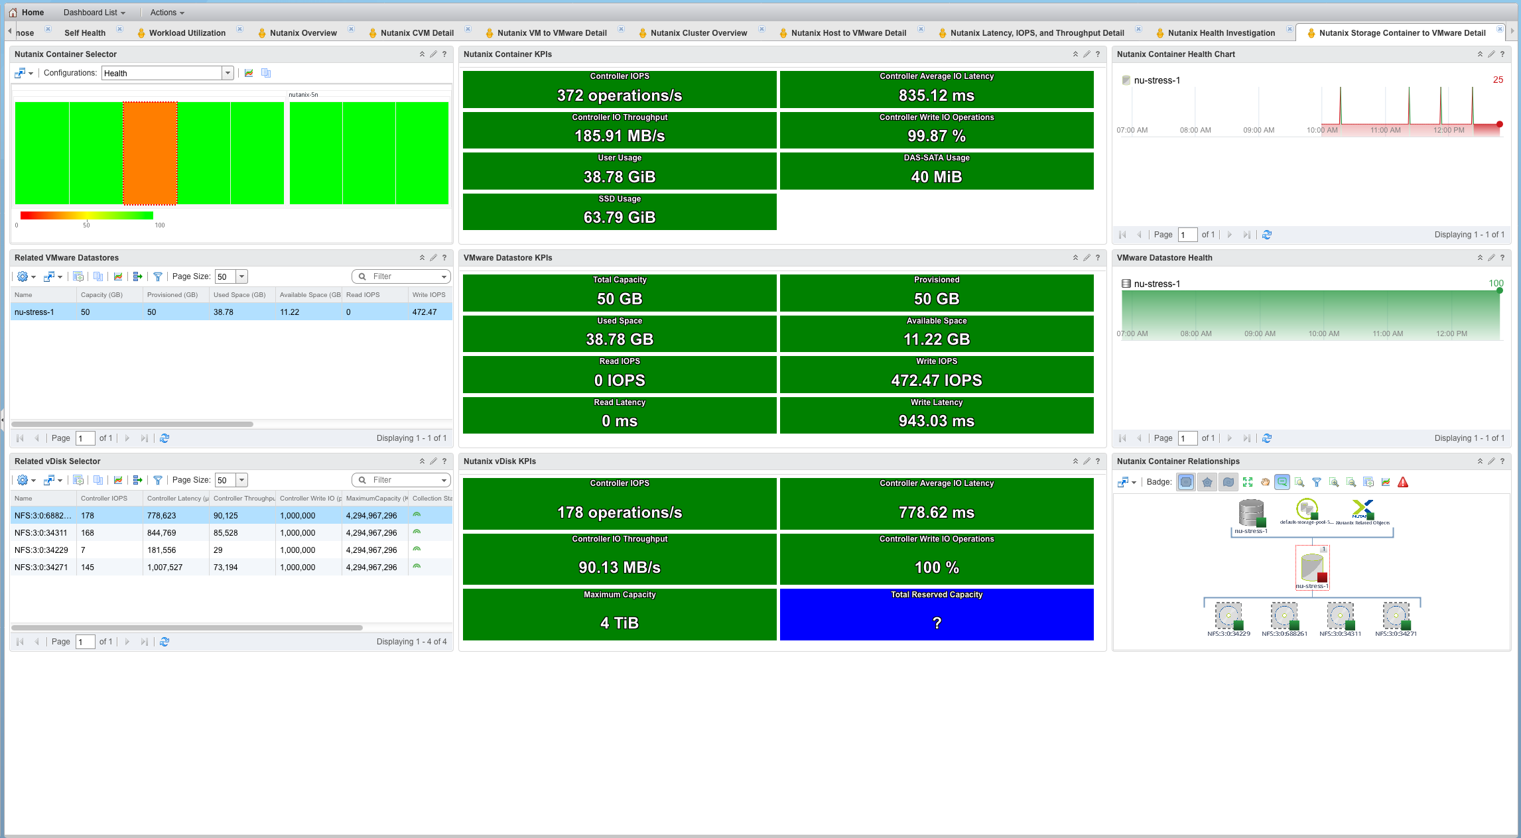The width and height of the screenshot is (1521, 838).
Task: Collapse the Nutanix Container Selector panel
Action: tap(422, 54)
